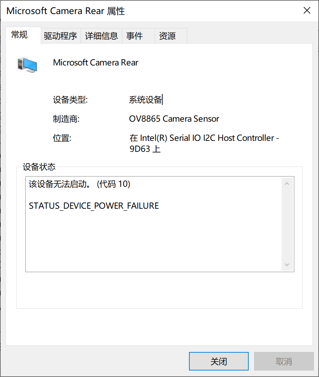Click the dialog title bar text
Image resolution: width=319 pixels, height=377 pixels.
66,11
